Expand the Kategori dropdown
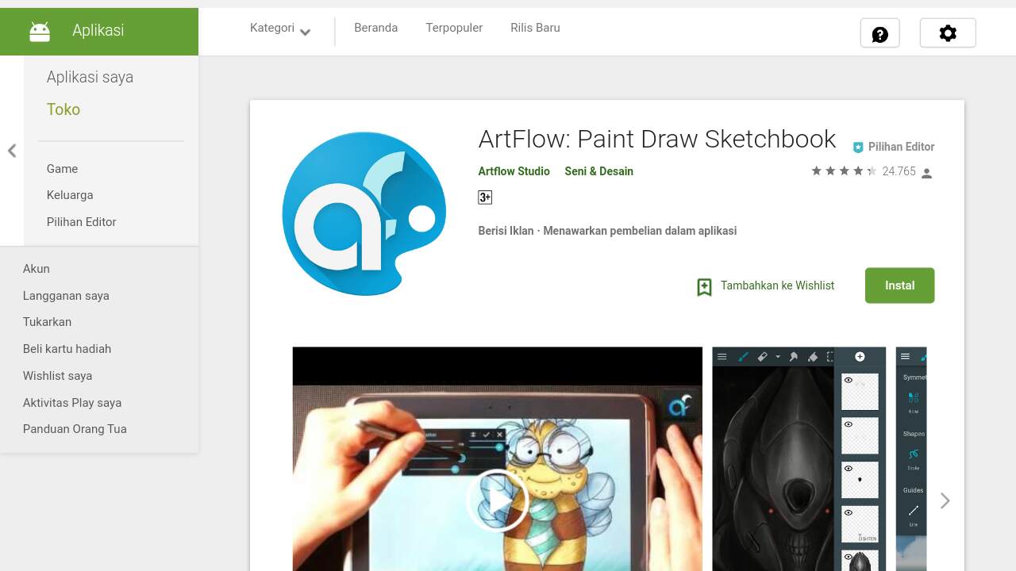Image resolution: width=1016 pixels, height=571 pixels. click(280, 29)
